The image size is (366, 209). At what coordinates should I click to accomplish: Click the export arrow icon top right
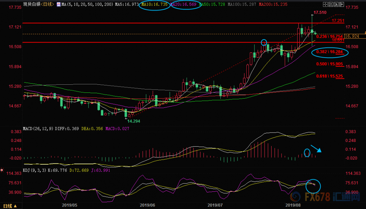pos(342,4)
